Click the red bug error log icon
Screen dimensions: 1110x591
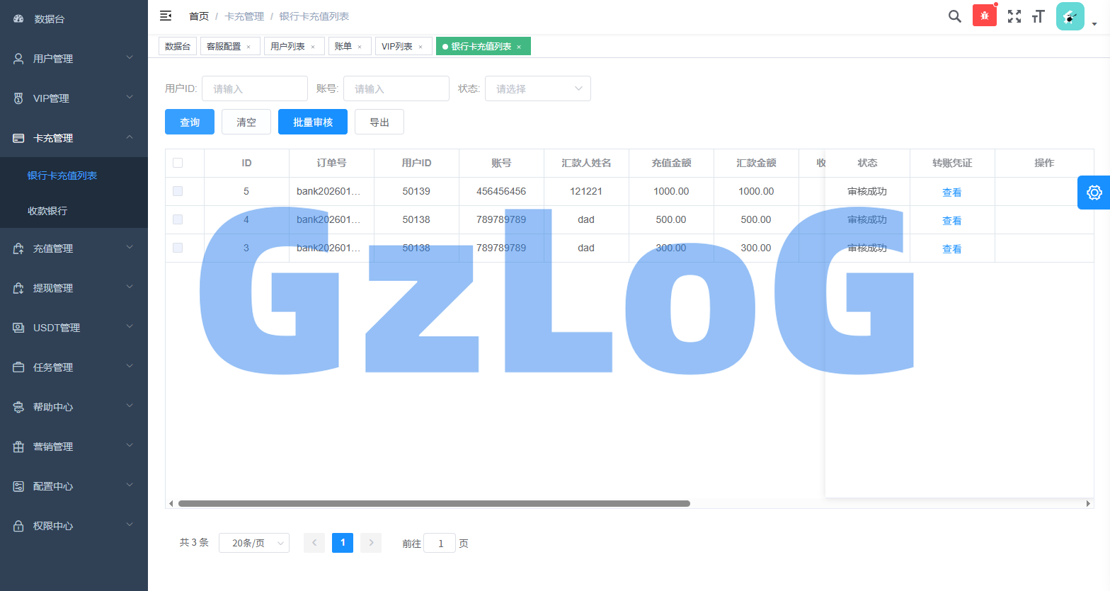[984, 16]
